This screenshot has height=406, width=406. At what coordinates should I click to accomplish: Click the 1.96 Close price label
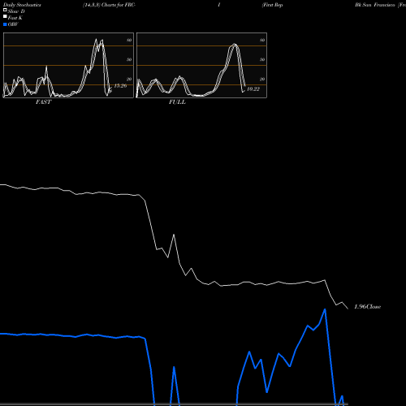368,307
